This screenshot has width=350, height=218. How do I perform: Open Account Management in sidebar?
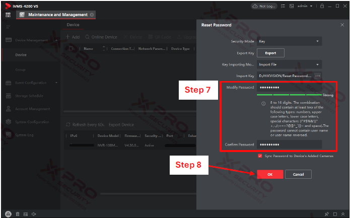pyautogui.click(x=33, y=109)
